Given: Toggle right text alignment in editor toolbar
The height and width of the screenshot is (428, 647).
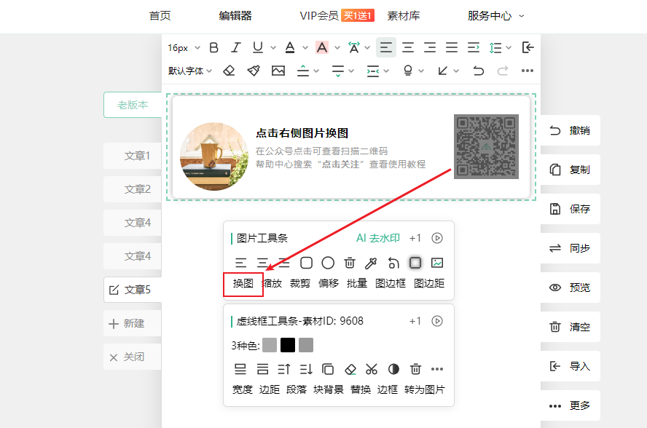Looking at the screenshot, I should click(x=430, y=47).
